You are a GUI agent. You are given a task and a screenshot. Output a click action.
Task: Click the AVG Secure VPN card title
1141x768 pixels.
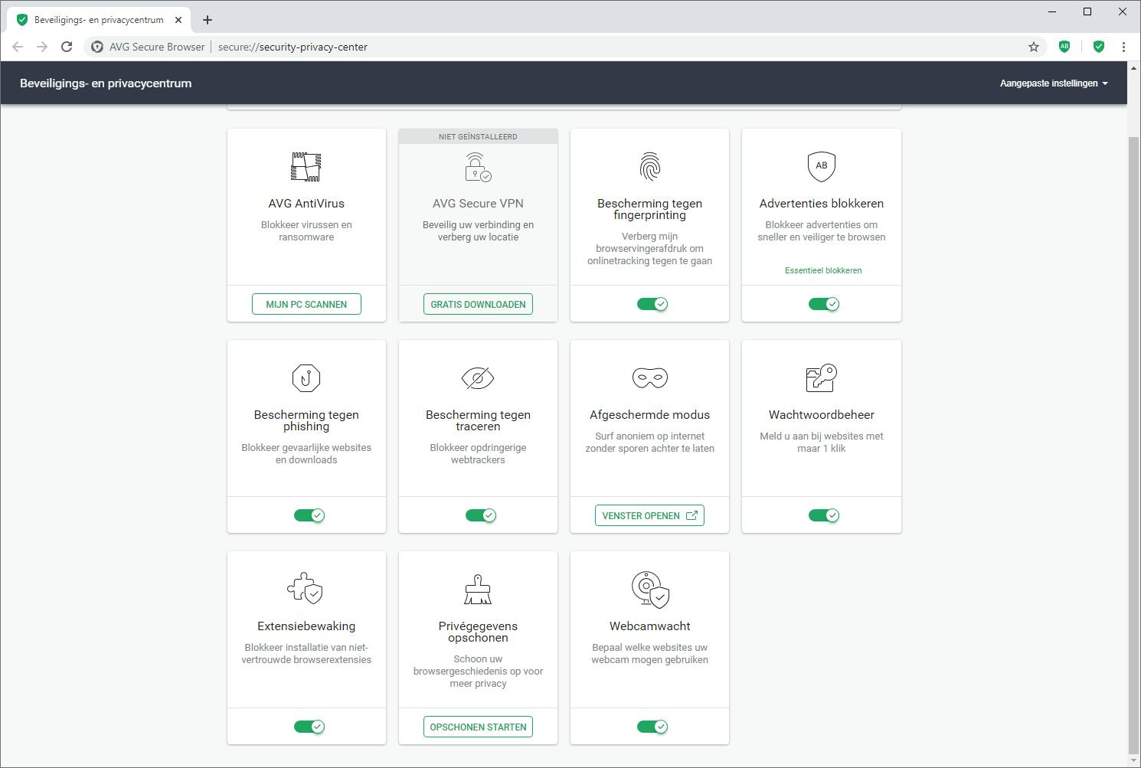click(478, 204)
